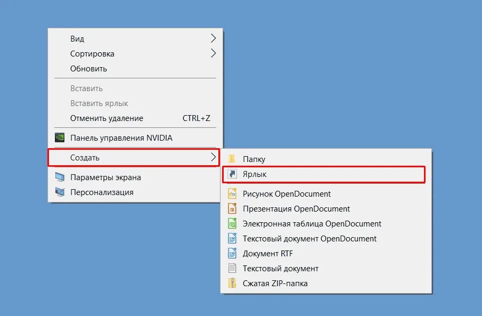Click the NVIDIA control panel icon
Image resolution: width=482 pixels, height=316 pixels.
[x=60, y=137]
